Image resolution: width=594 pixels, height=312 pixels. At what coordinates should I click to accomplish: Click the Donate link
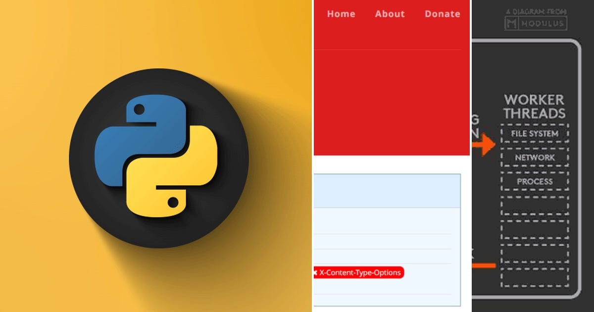click(x=442, y=14)
